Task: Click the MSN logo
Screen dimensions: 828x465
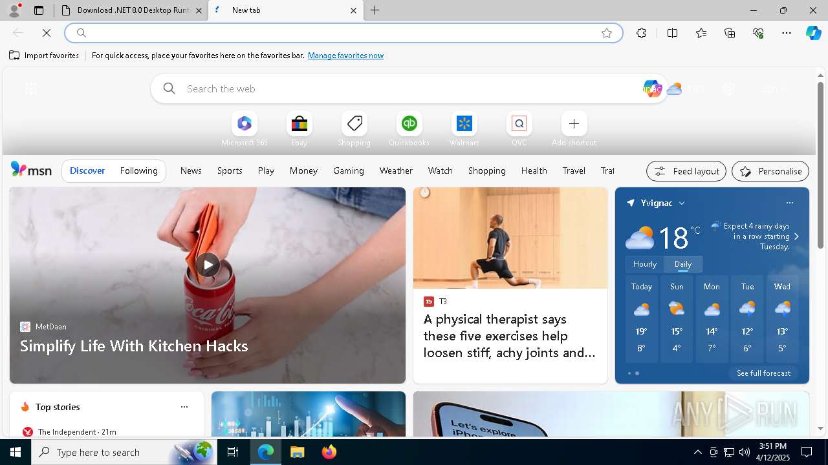Action: click(x=31, y=170)
